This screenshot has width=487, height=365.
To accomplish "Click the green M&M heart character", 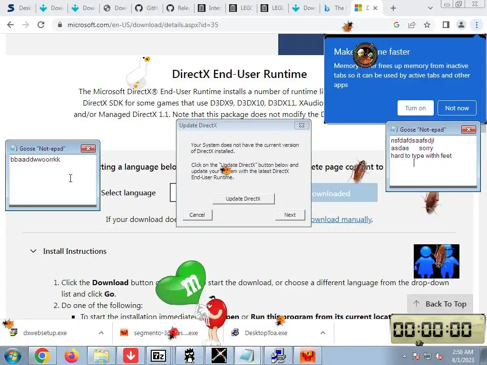I will tap(181, 282).
